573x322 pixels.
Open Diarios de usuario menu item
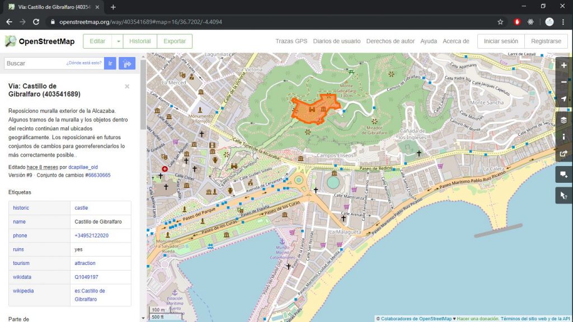[336, 41]
